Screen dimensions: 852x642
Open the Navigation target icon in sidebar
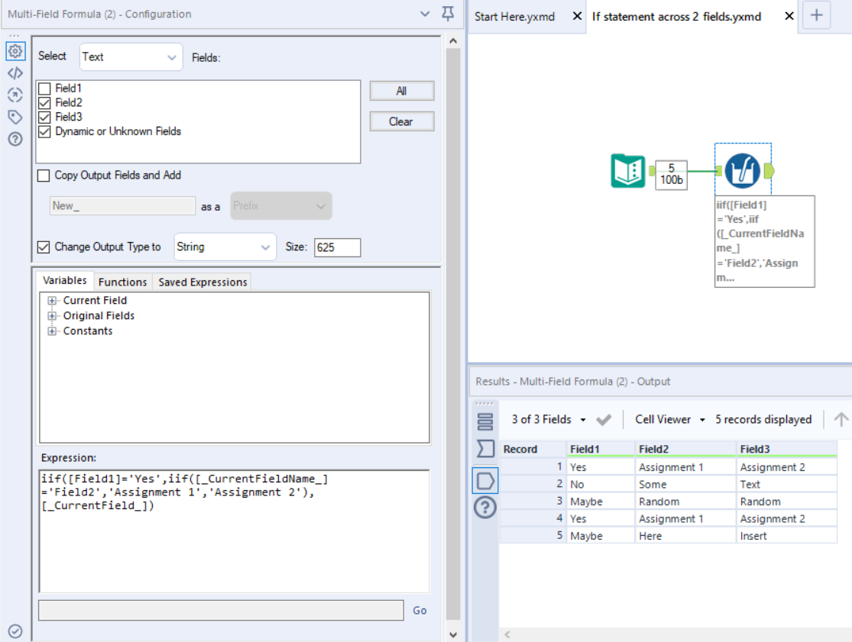click(x=15, y=95)
